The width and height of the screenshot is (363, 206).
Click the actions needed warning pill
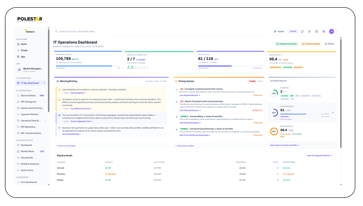pos(311,44)
